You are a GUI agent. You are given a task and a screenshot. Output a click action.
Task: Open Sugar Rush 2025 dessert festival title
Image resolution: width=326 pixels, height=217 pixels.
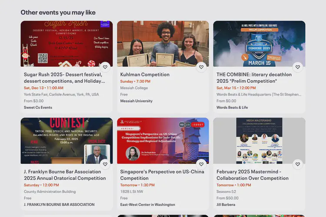(x=64, y=78)
